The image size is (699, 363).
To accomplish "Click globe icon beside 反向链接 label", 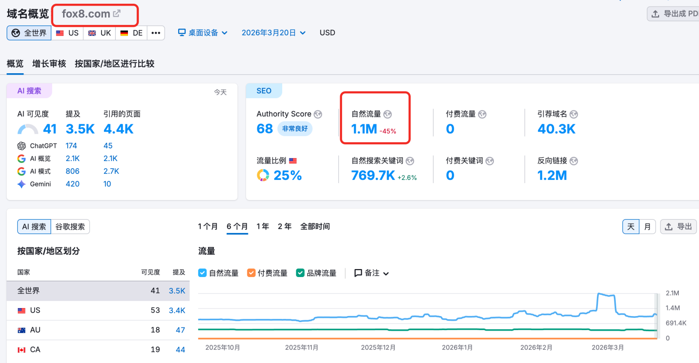I will (x=573, y=161).
